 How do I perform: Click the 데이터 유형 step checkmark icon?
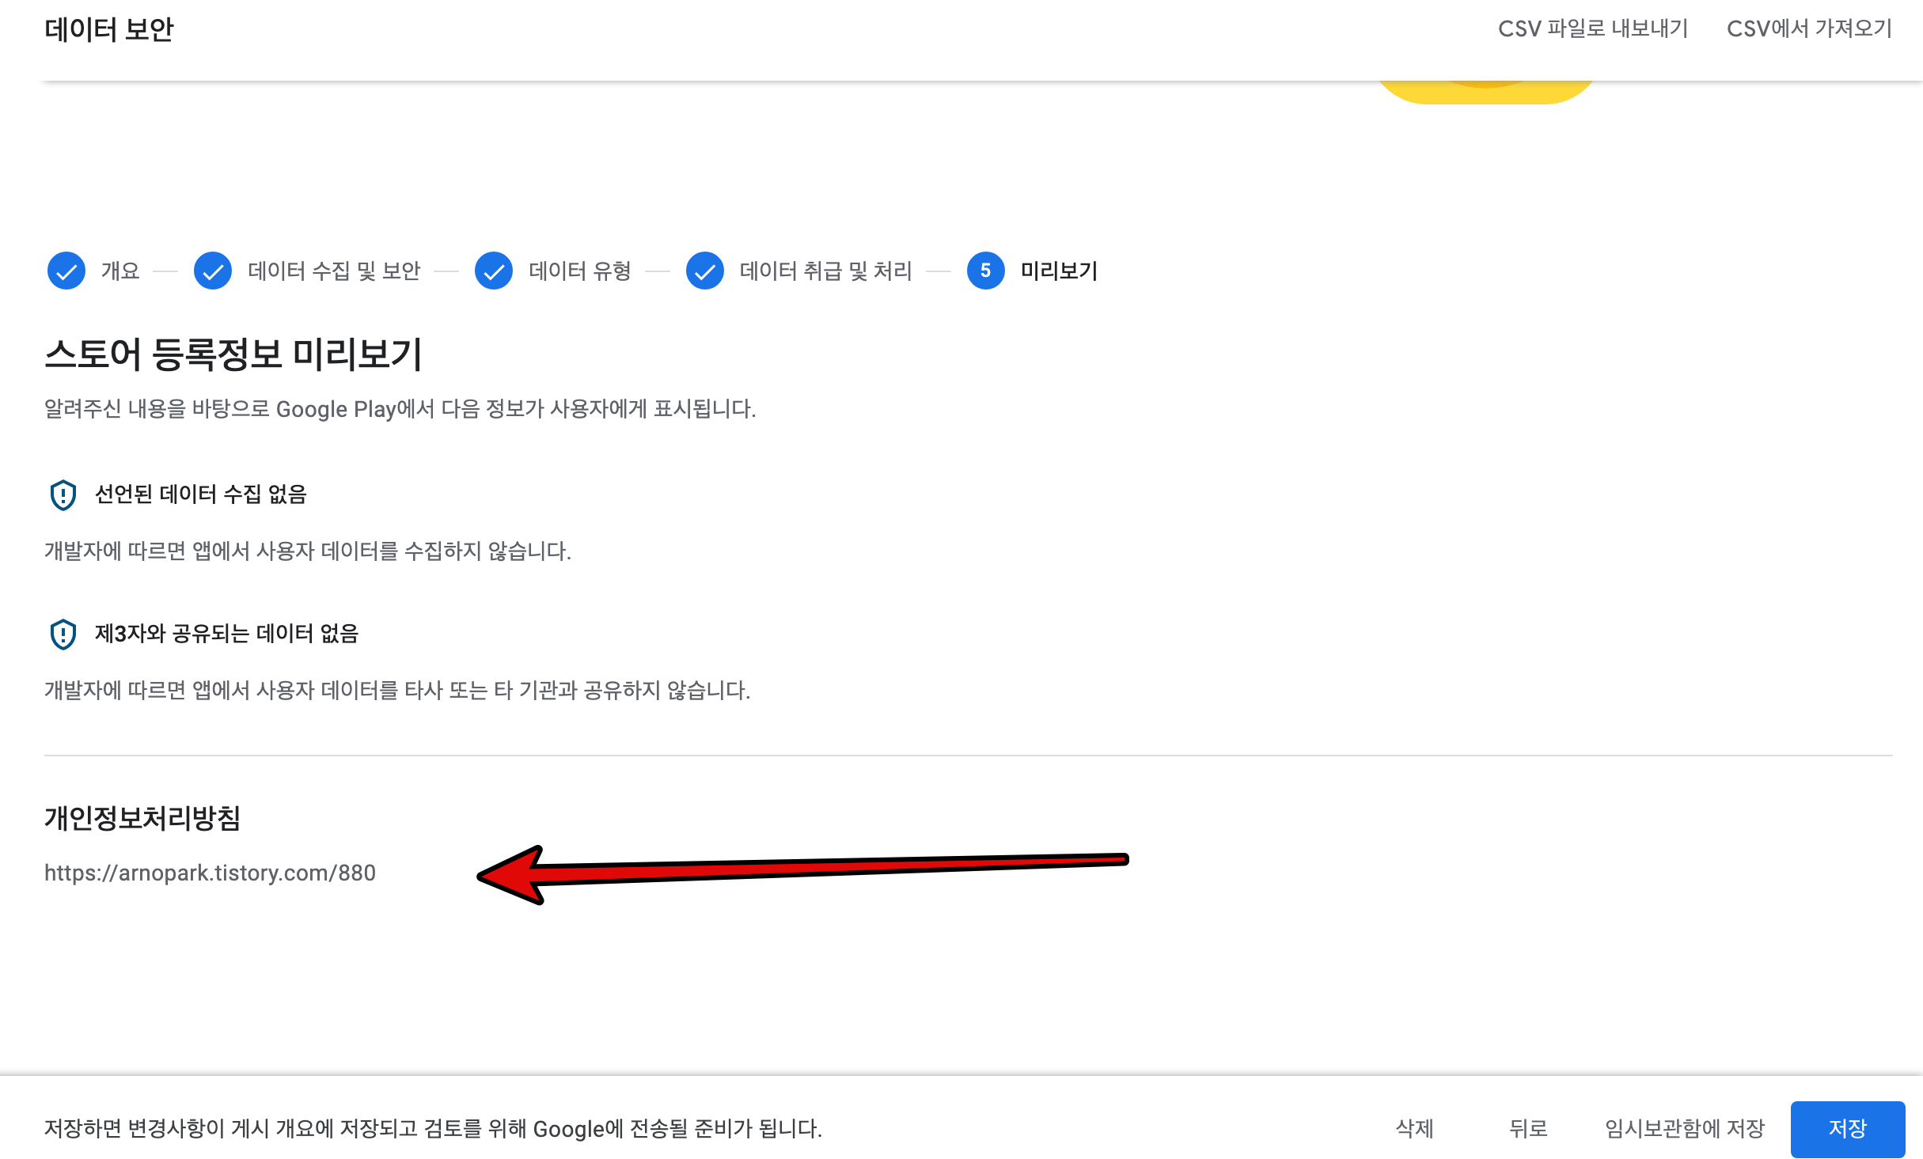[x=494, y=271]
